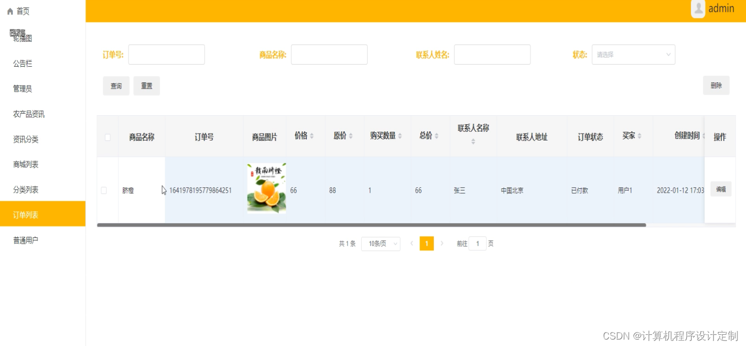Focus the 订单号 input field
This screenshot has width=746, height=346.
166,54
